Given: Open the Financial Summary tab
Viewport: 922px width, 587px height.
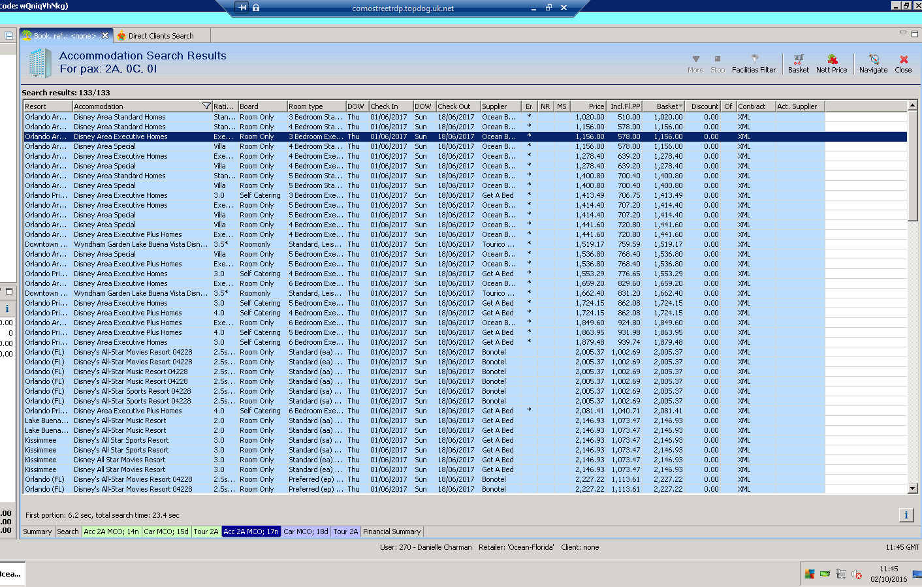Looking at the screenshot, I should 392,531.
